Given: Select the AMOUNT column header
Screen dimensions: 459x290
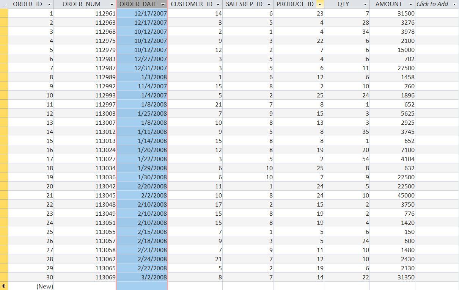Looking at the screenshot, I should point(388,4).
